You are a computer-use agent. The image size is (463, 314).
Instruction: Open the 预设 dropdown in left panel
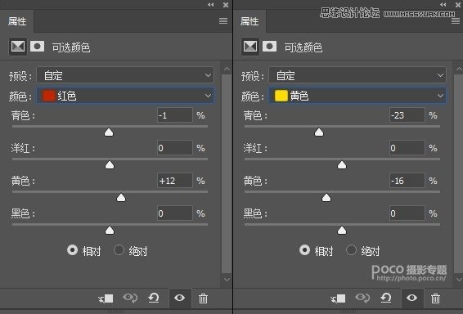[125, 75]
